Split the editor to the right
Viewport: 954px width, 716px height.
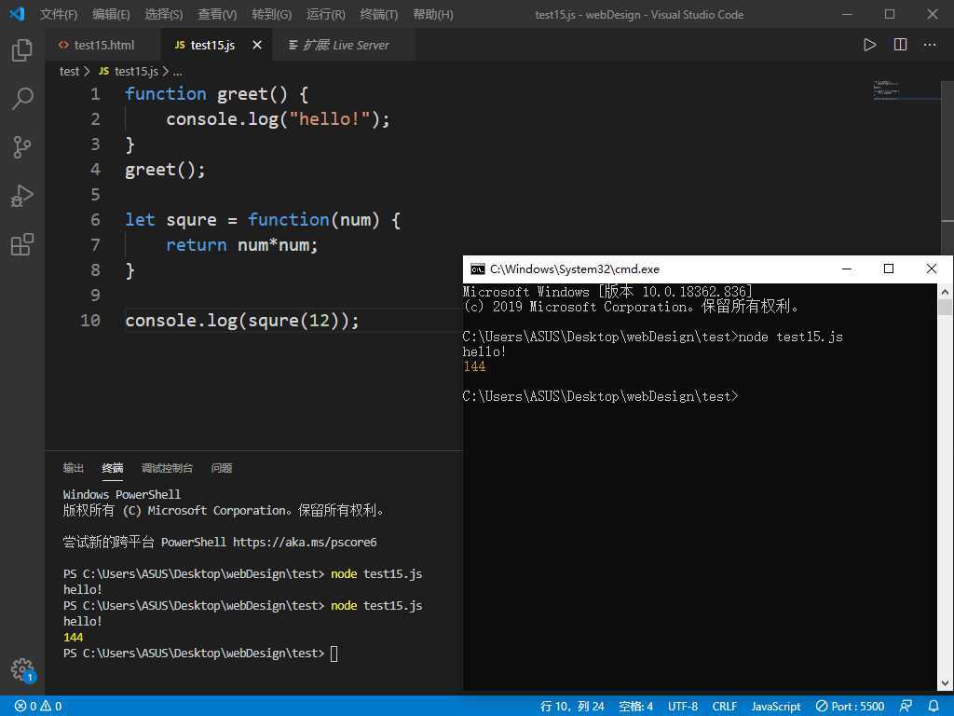coord(901,45)
